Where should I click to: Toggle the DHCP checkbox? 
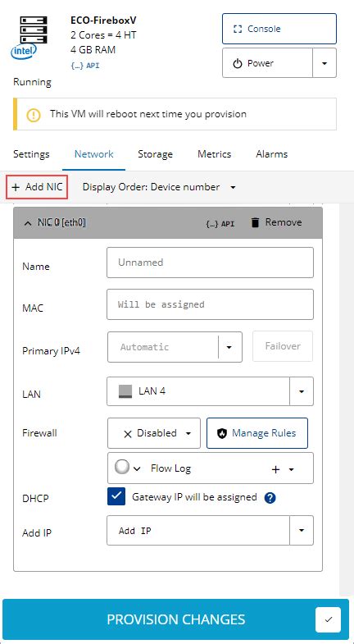[x=116, y=496]
